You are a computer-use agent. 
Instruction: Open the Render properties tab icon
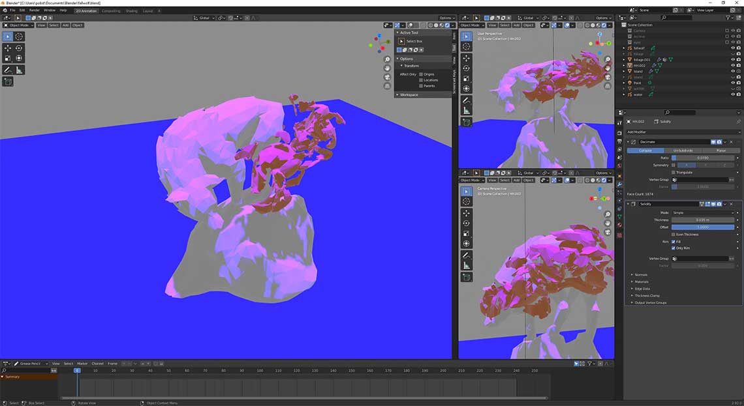click(x=619, y=133)
